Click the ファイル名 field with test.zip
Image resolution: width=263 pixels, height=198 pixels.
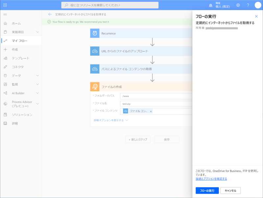tap(156, 104)
